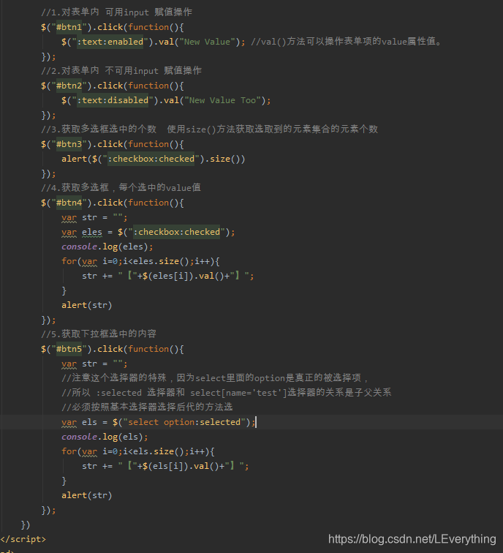The height and width of the screenshot is (553, 503).
Task: Click the "#btn2" selector string
Action: pyautogui.click(x=69, y=86)
